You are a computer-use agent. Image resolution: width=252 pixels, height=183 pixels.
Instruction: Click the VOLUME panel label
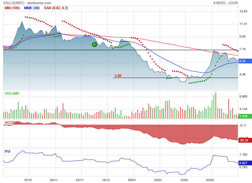(x=12, y=93)
